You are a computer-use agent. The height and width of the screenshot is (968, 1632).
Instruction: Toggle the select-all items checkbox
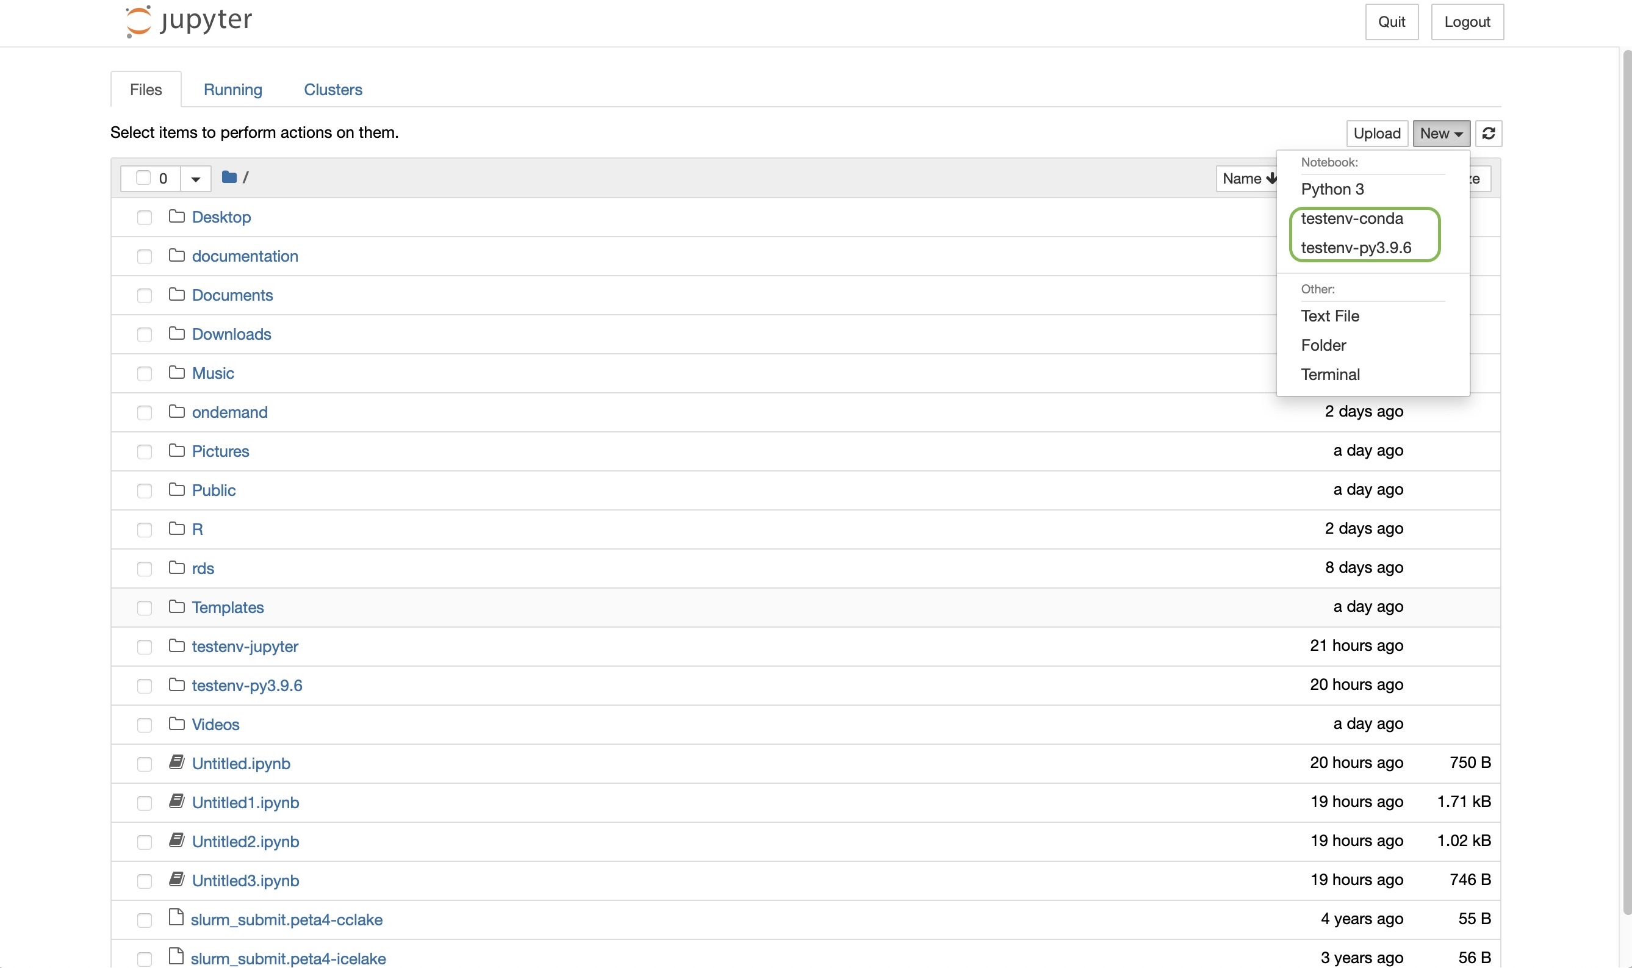coord(143,178)
